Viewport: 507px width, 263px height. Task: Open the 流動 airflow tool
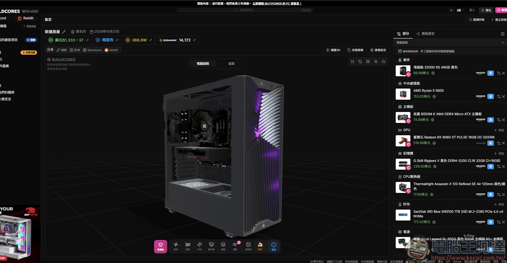(x=235, y=246)
